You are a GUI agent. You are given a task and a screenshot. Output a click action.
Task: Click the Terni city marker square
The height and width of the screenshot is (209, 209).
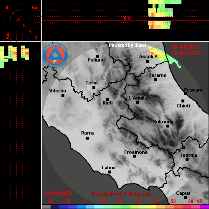(x=94, y=87)
